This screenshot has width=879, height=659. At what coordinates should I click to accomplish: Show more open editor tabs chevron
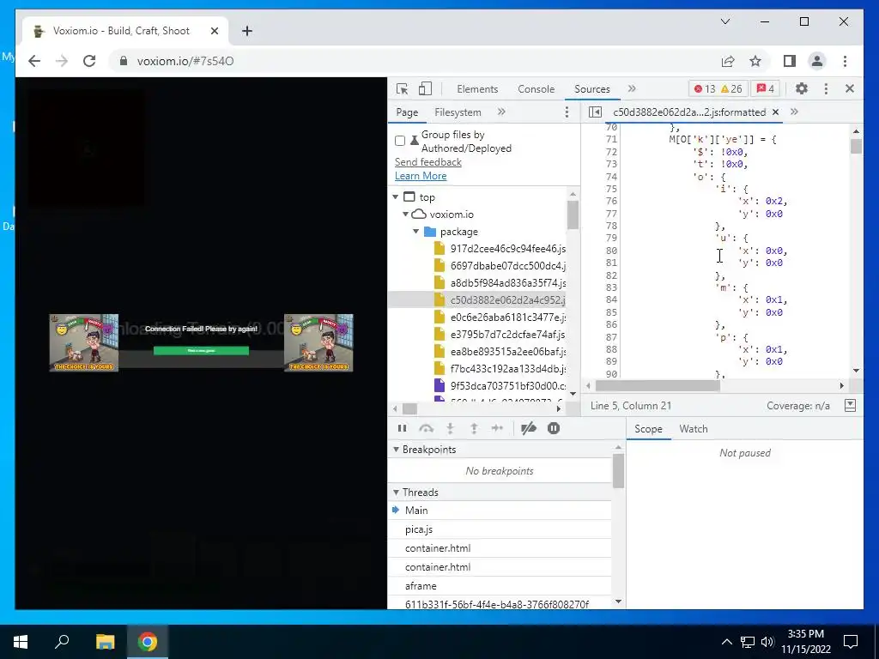[794, 112]
